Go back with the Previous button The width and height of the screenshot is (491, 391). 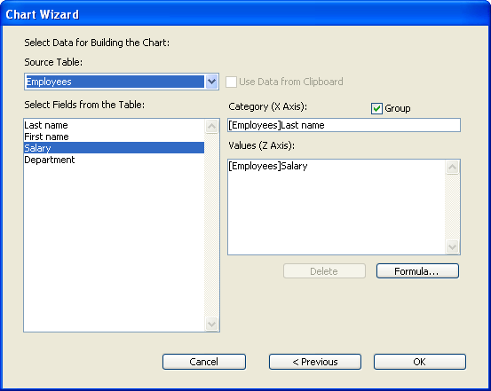pos(314,362)
